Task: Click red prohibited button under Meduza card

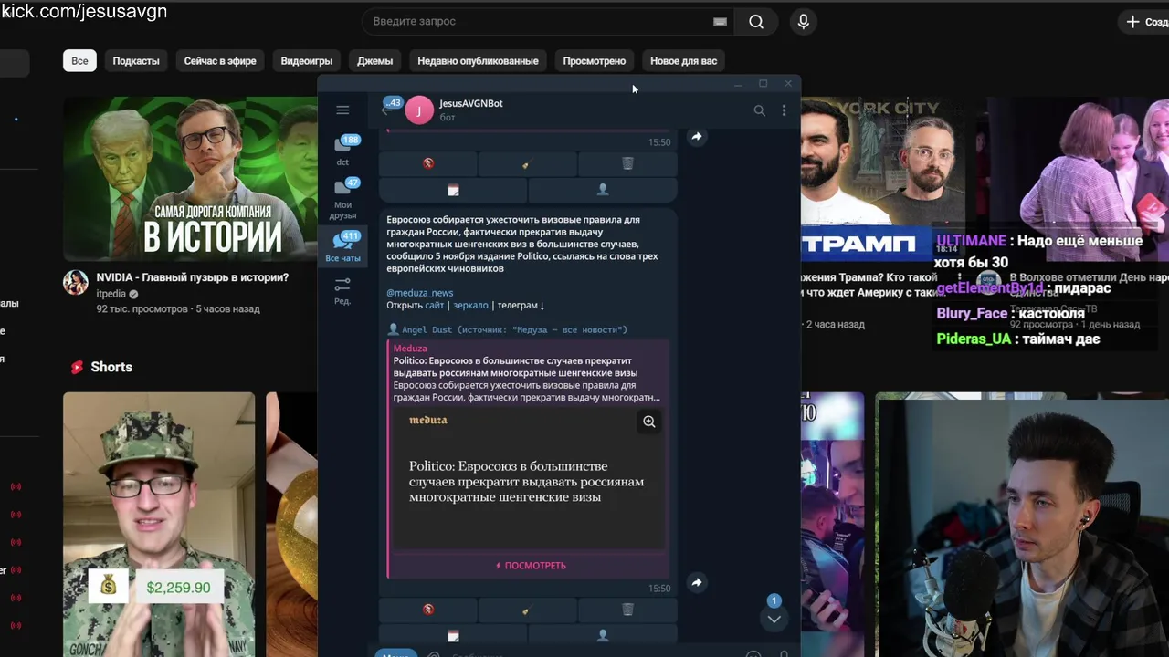Action: tap(427, 610)
